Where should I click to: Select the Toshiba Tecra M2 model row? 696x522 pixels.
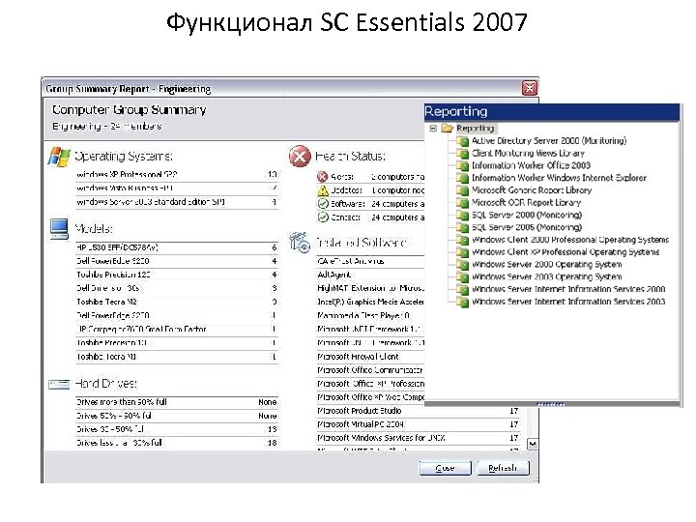point(177,302)
